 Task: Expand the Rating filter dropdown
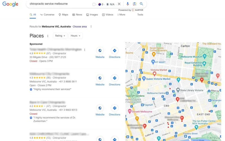60,36
